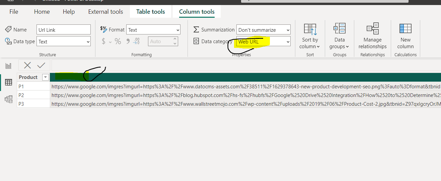Image resolution: width=441 pixels, height=181 pixels.
Task: Click the New column button
Action: pos(406,36)
